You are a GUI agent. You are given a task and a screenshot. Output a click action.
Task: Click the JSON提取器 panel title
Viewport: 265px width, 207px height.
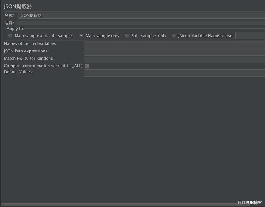(x=18, y=7)
